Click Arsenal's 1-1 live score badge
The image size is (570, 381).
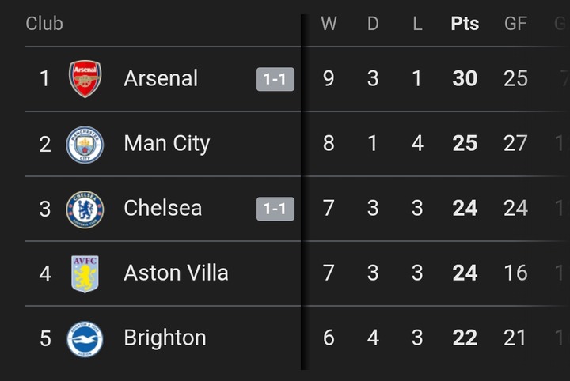(275, 79)
